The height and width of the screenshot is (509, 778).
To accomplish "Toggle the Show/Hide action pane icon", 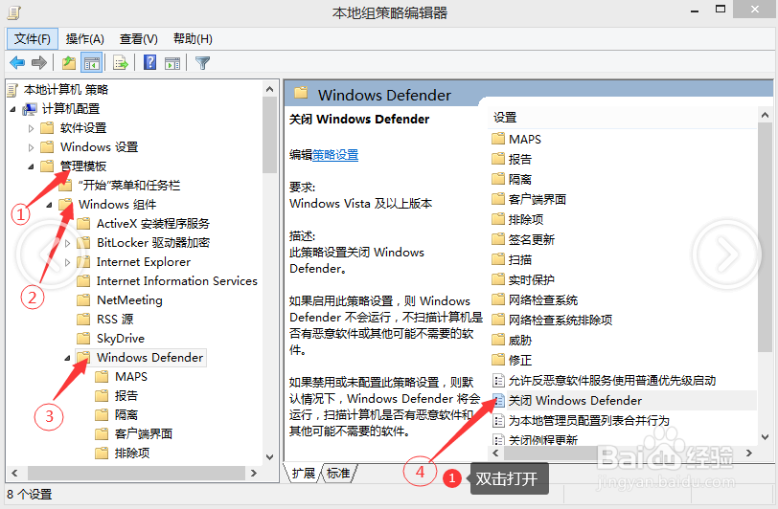I will [172, 63].
